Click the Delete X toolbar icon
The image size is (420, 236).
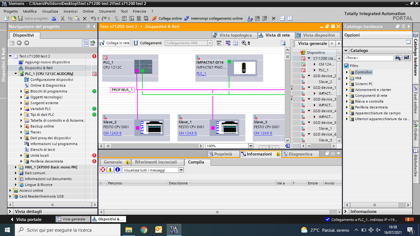pos(85,18)
